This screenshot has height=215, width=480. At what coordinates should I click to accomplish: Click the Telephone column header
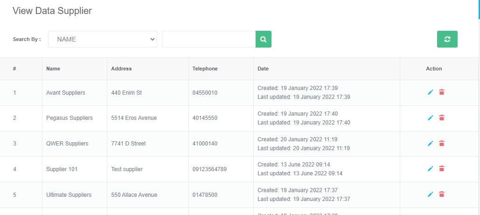[205, 69]
